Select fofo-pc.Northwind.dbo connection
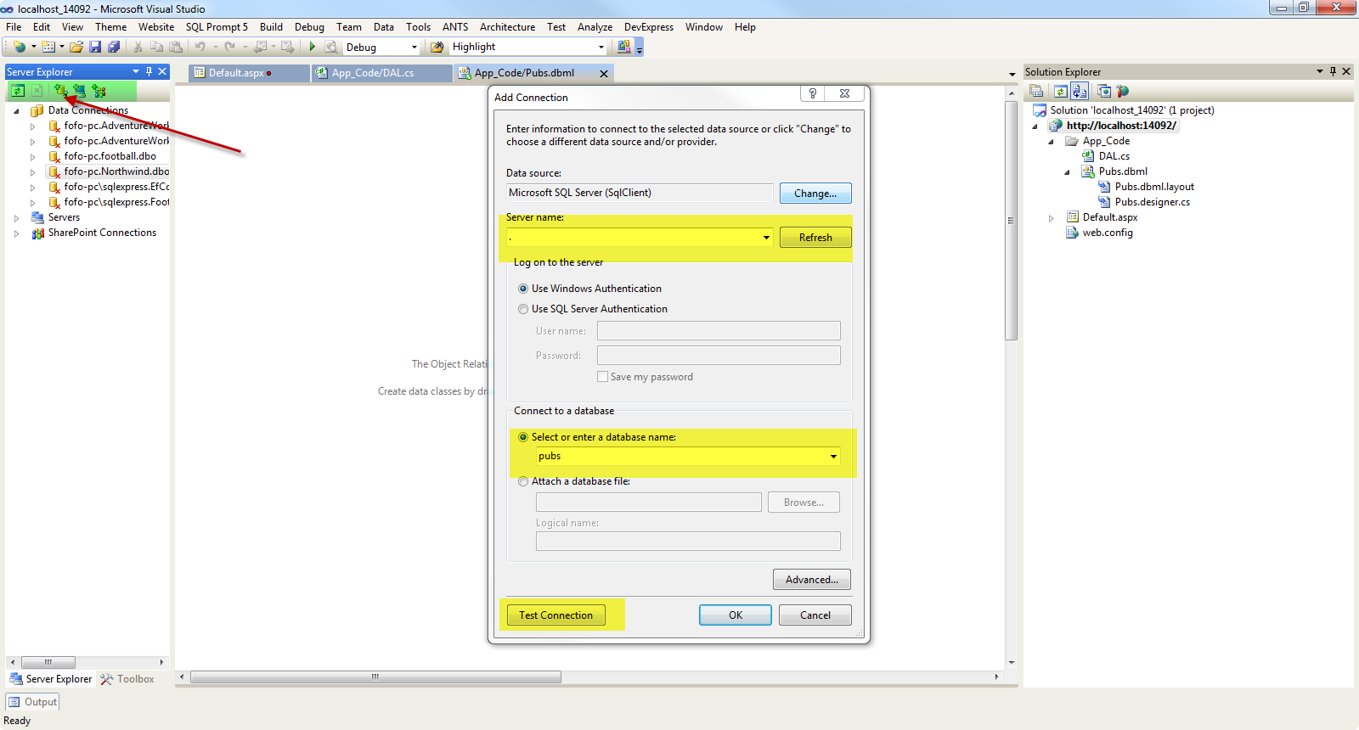The width and height of the screenshot is (1359, 730). point(116,171)
